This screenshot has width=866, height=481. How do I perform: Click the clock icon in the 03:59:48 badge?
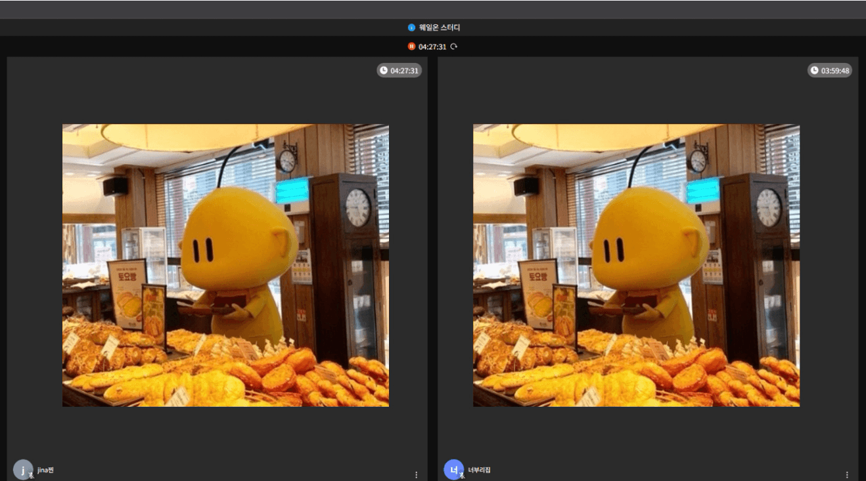pos(814,70)
